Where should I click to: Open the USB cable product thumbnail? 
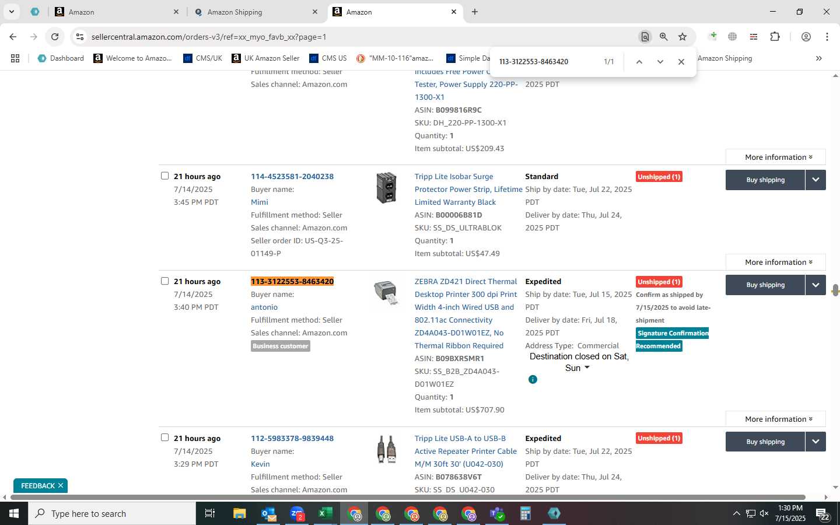click(386, 449)
